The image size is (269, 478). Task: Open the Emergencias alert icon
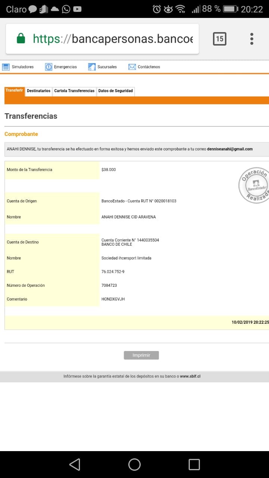49,67
